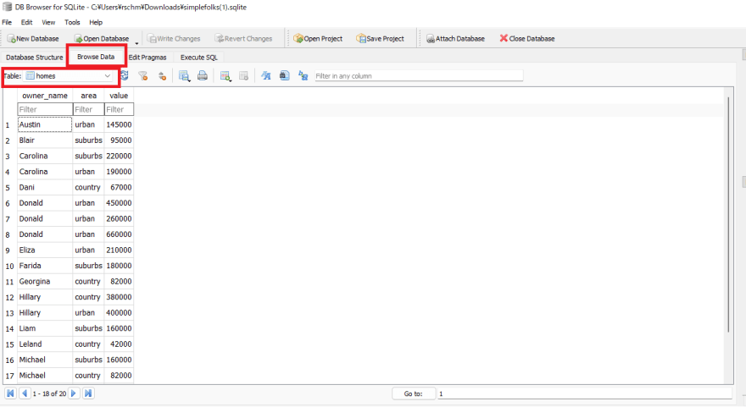Select the Liam owner_name cell

[x=45, y=328]
